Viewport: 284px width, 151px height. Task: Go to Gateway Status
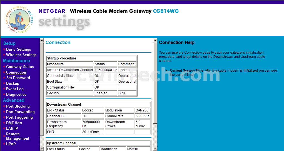(x=20, y=67)
